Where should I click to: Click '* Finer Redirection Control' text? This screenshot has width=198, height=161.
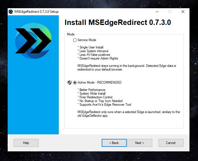[95, 97]
